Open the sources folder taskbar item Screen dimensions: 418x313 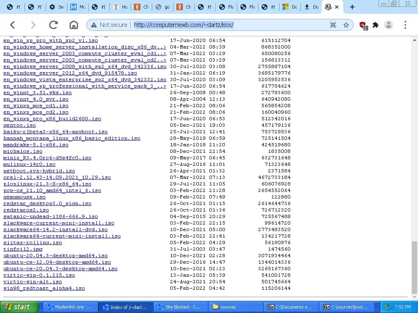pos(235,307)
